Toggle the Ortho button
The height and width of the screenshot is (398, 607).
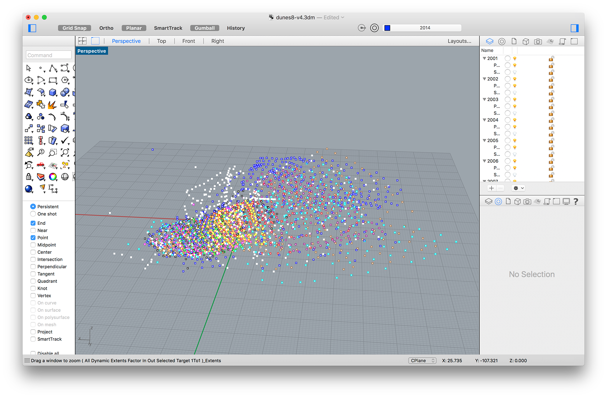coord(106,28)
